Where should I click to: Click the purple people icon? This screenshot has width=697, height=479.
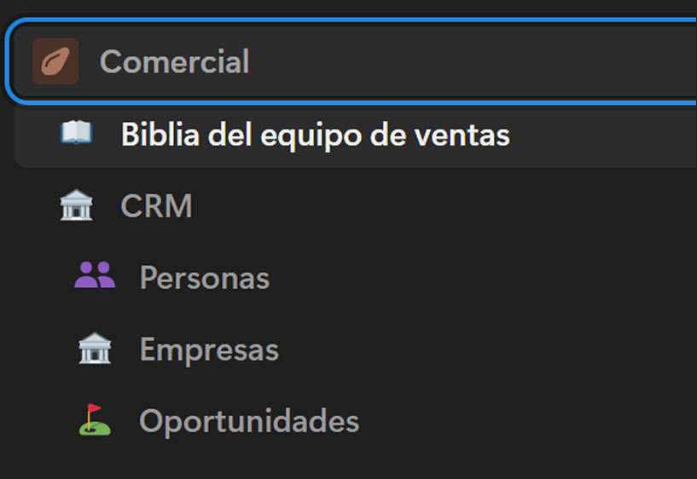click(95, 275)
